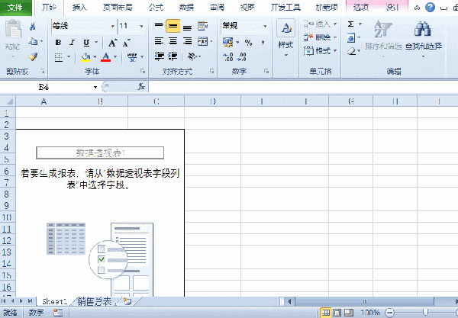Toggle bold formatting

click(58, 43)
